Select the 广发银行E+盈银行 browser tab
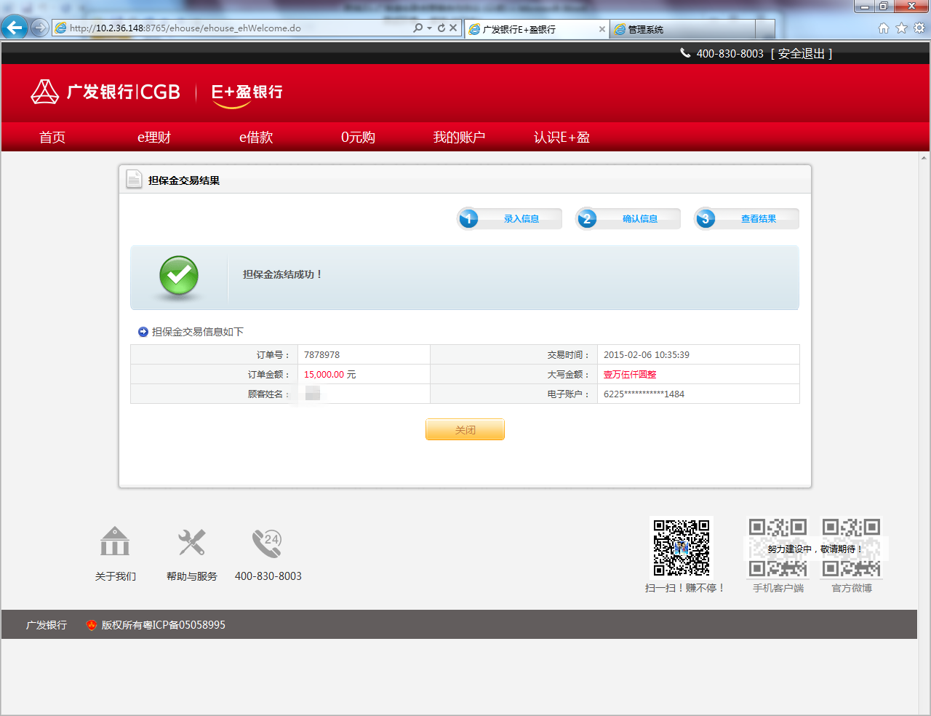 click(x=537, y=29)
